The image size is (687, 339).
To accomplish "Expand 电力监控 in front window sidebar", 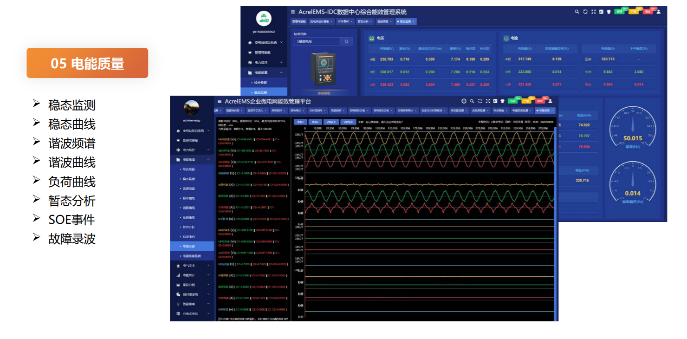I will [192, 150].
